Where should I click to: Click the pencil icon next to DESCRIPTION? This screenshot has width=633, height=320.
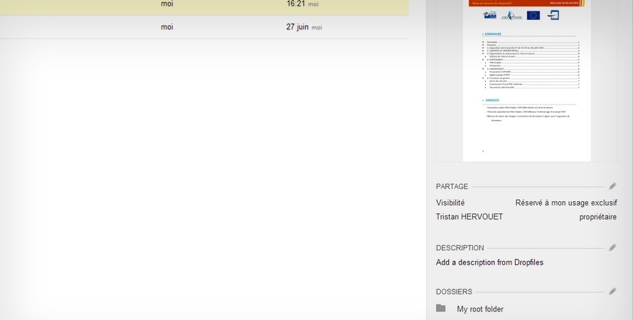(612, 248)
